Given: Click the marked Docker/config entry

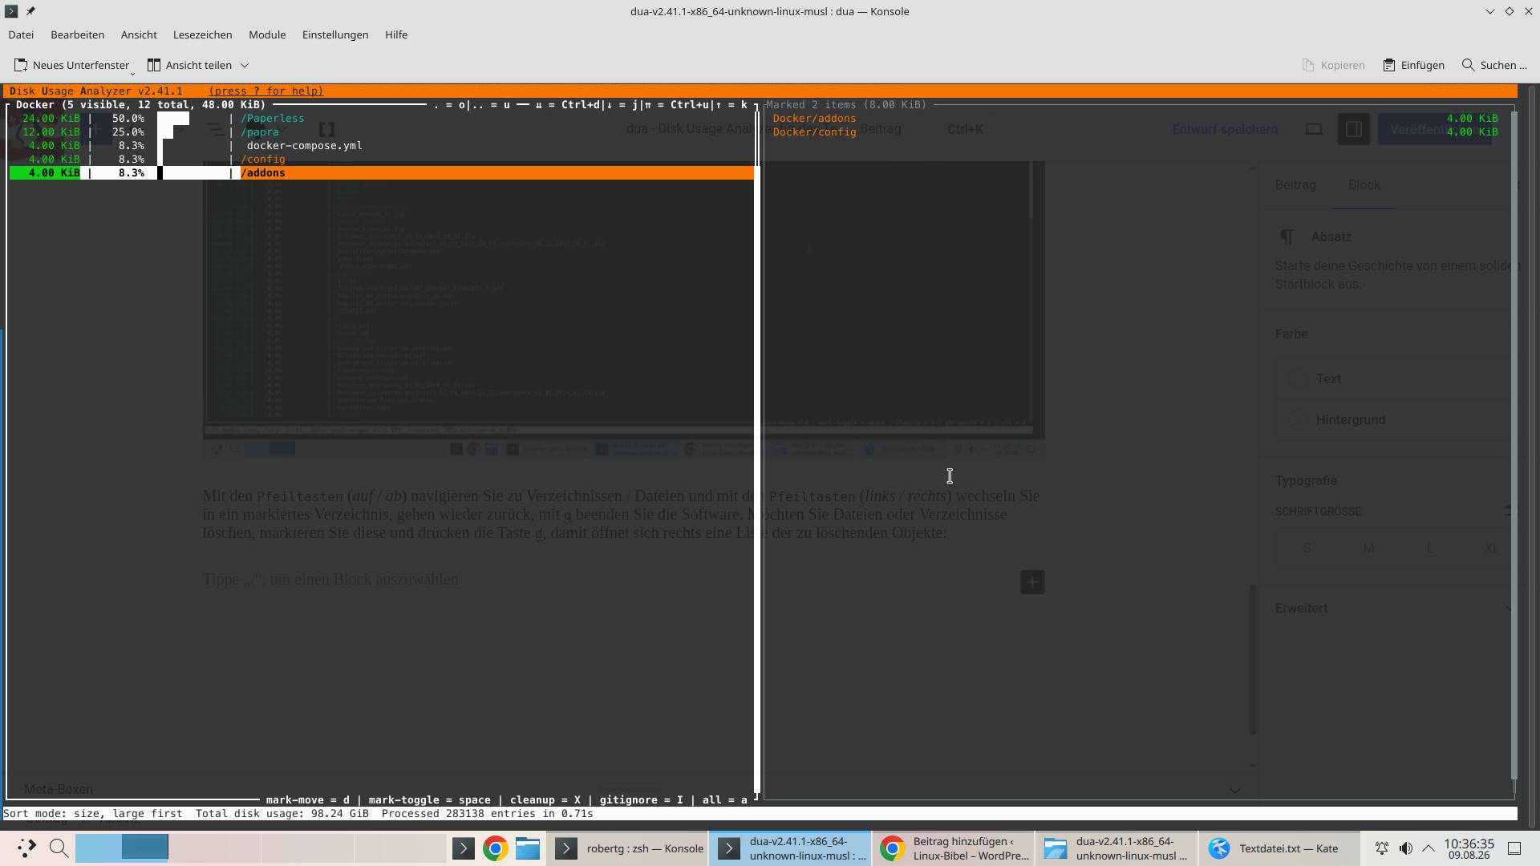Looking at the screenshot, I should pos(814,132).
